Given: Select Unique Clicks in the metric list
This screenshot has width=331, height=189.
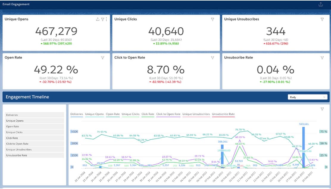Looking at the screenshot, I should point(35,132).
